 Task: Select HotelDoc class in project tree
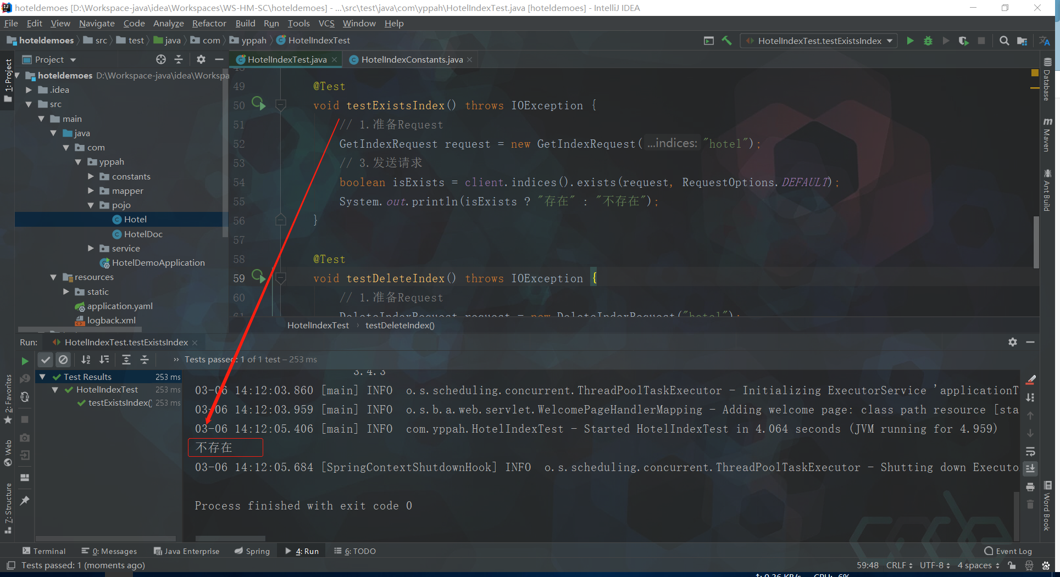coord(143,234)
